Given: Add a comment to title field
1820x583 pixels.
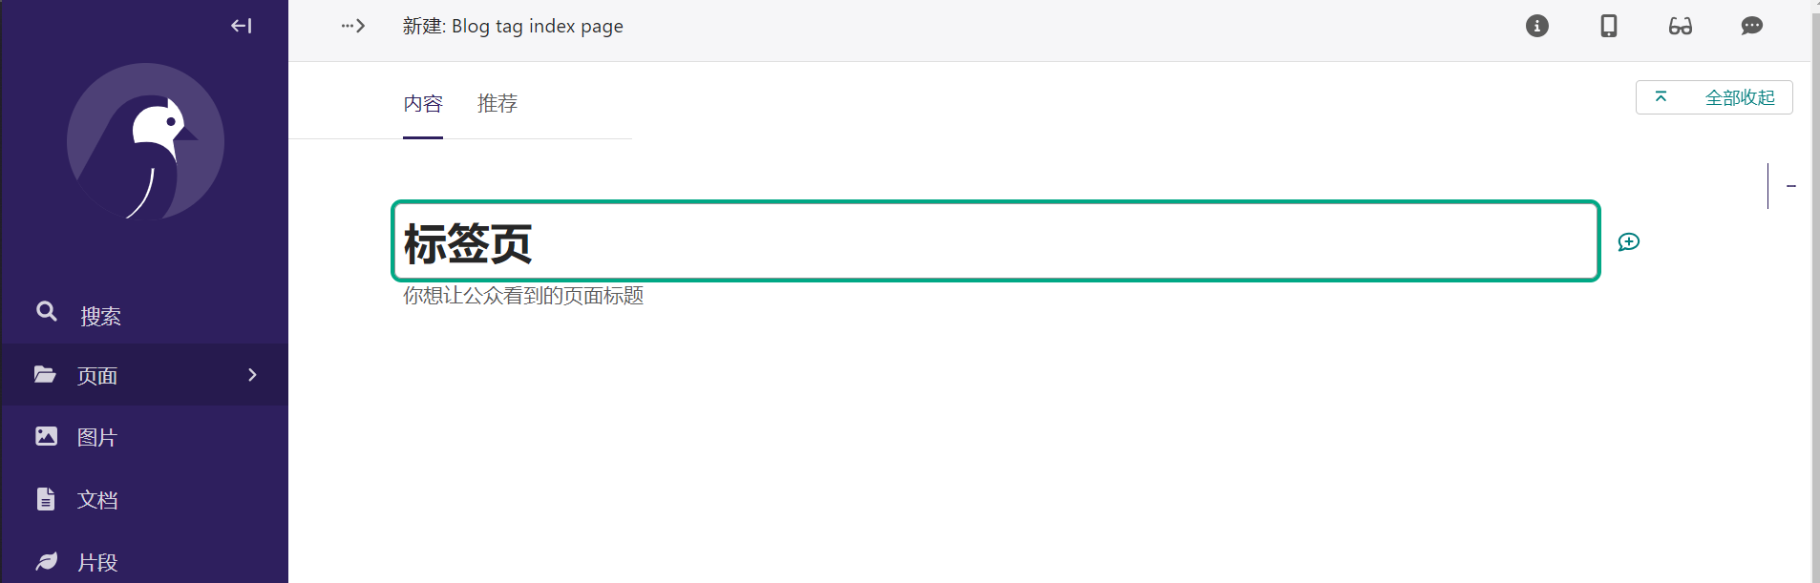Looking at the screenshot, I should pyautogui.click(x=1629, y=242).
